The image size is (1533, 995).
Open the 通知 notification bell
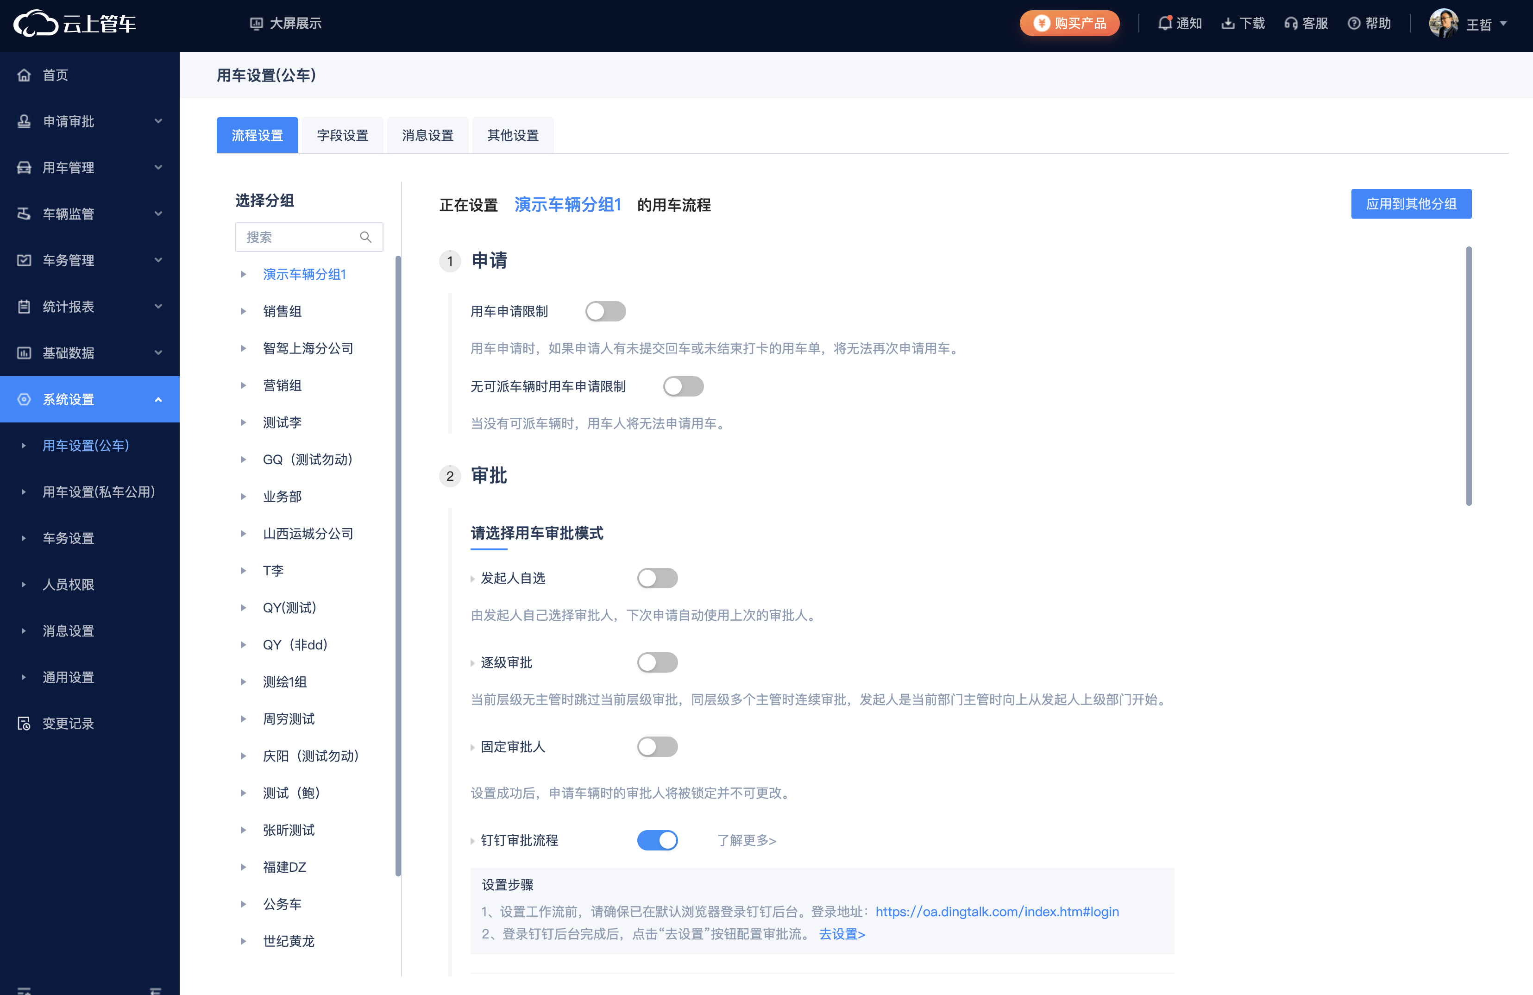tap(1179, 23)
